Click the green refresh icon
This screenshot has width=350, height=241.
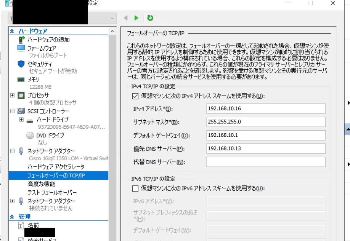[x=150, y=18]
